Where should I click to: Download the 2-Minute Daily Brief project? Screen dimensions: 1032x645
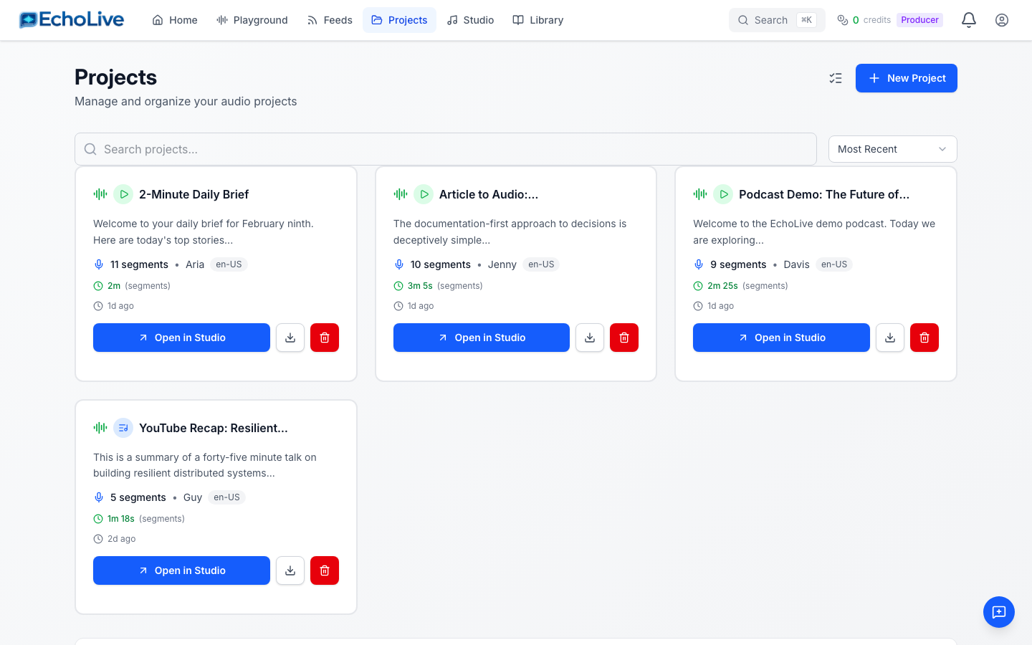[290, 338]
